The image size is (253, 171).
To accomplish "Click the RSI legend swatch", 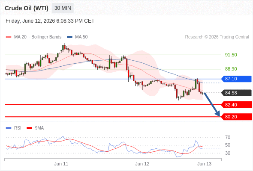I will click(x=9, y=128).
